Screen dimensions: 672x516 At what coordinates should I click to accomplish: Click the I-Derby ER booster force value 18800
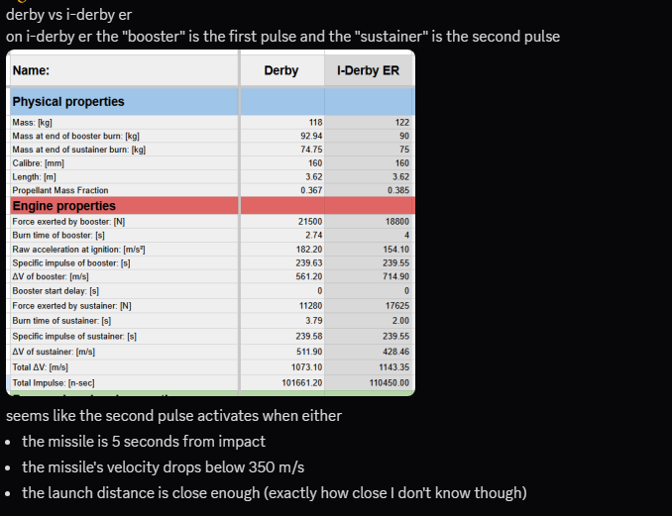[396, 222]
